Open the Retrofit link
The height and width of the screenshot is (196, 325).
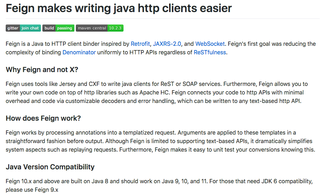coord(140,44)
